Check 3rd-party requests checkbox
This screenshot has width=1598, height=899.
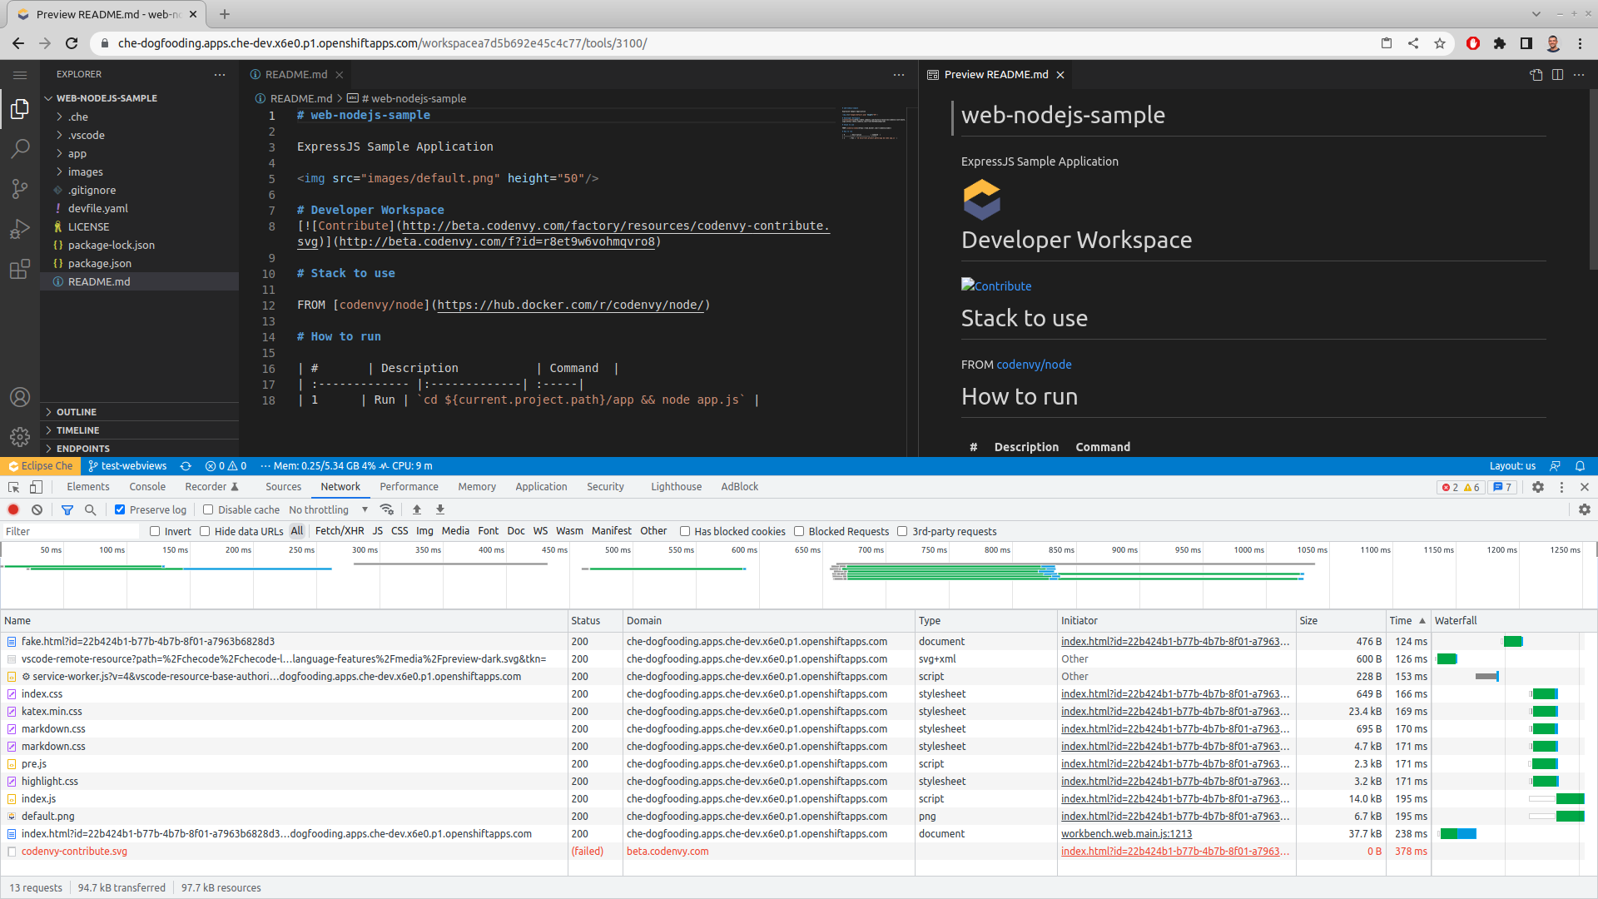tap(902, 531)
